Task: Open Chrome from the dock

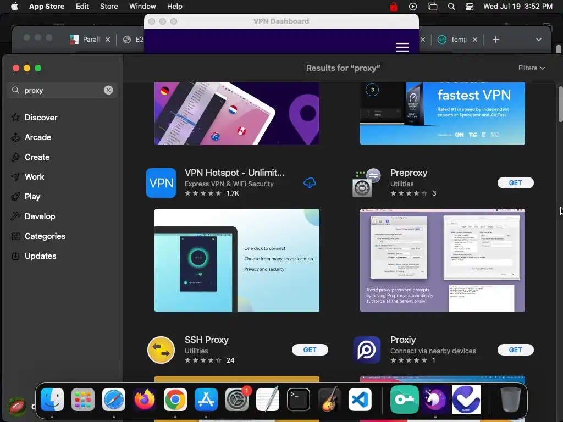Action: pos(175,399)
